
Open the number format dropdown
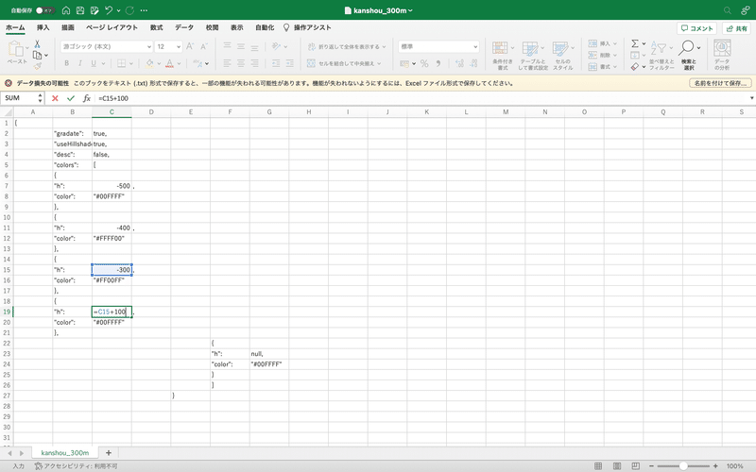click(x=475, y=46)
